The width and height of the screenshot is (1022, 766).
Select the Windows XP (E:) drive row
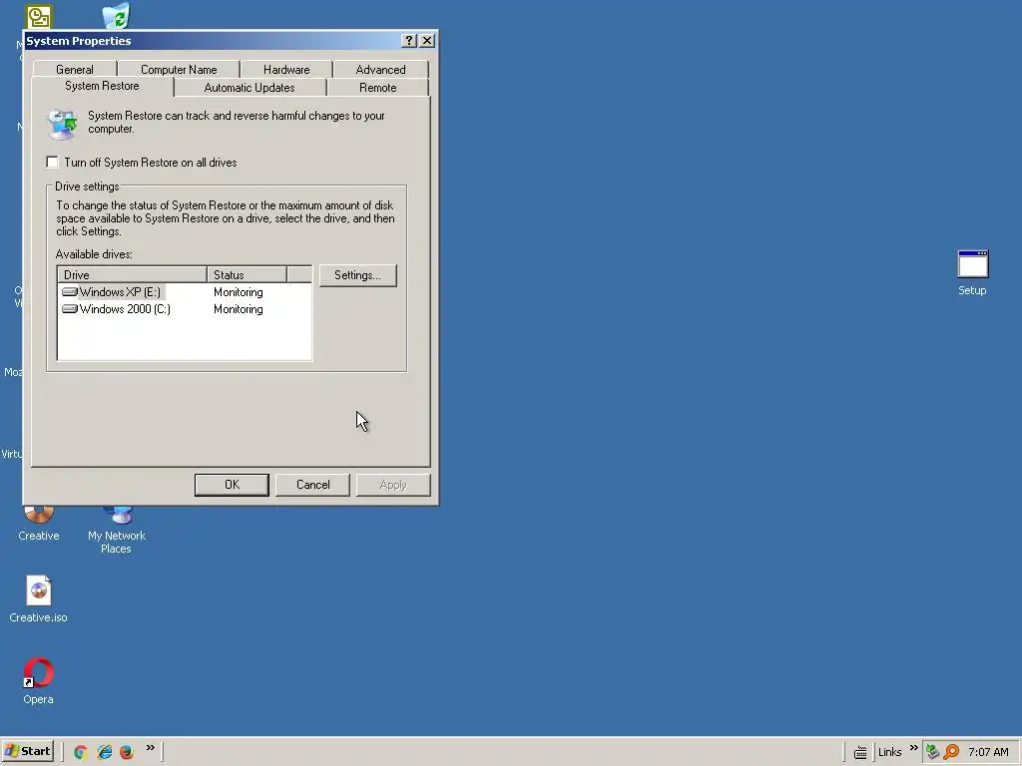[x=185, y=292]
